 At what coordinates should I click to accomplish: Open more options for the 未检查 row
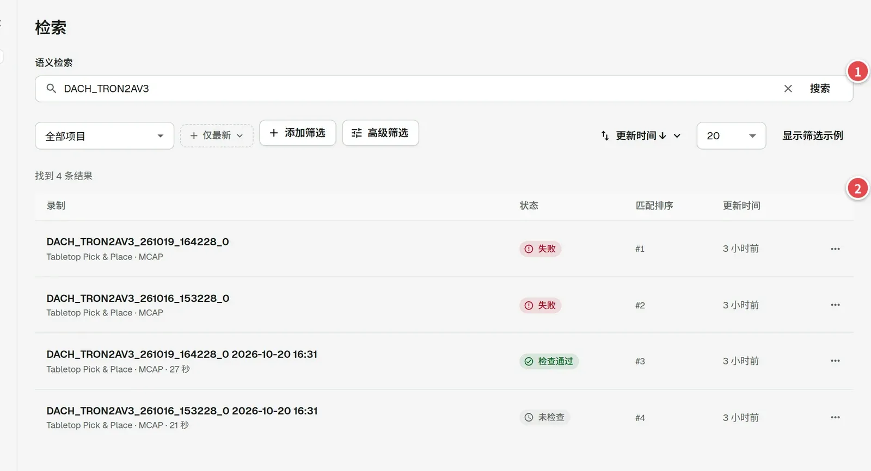(835, 418)
